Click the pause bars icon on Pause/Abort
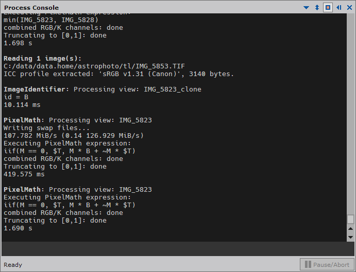 tap(308, 264)
